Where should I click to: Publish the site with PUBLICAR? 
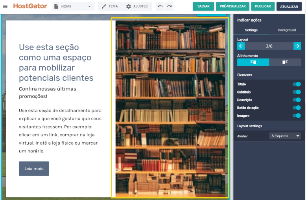tap(263, 6)
